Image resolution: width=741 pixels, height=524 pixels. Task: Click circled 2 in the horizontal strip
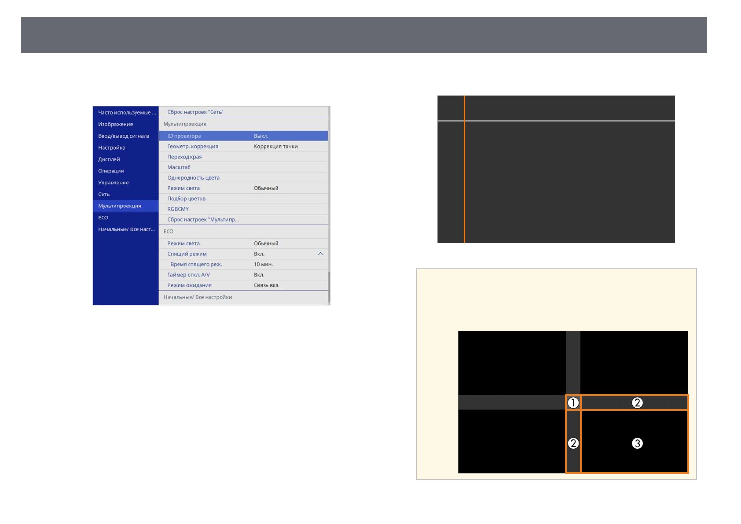point(637,402)
